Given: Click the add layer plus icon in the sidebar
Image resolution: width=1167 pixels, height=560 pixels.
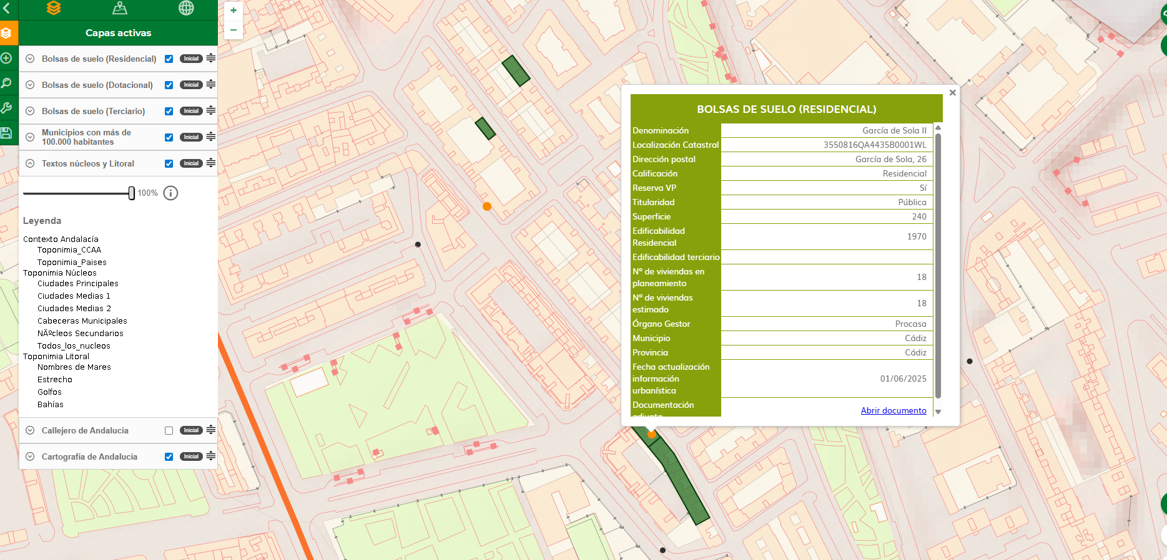Looking at the screenshot, I should coord(6,58).
